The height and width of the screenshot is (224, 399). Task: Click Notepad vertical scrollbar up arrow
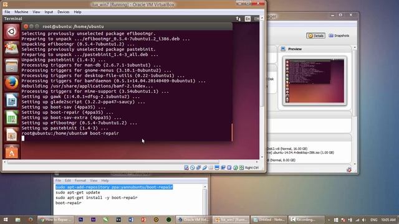click(x=205, y=187)
